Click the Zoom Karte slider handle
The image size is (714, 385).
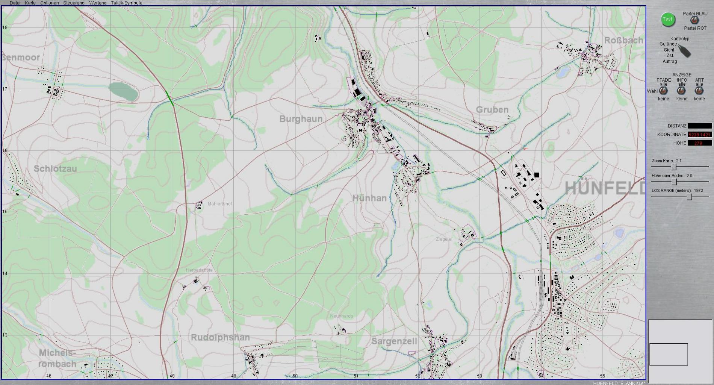pyautogui.click(x=674, y=167)
